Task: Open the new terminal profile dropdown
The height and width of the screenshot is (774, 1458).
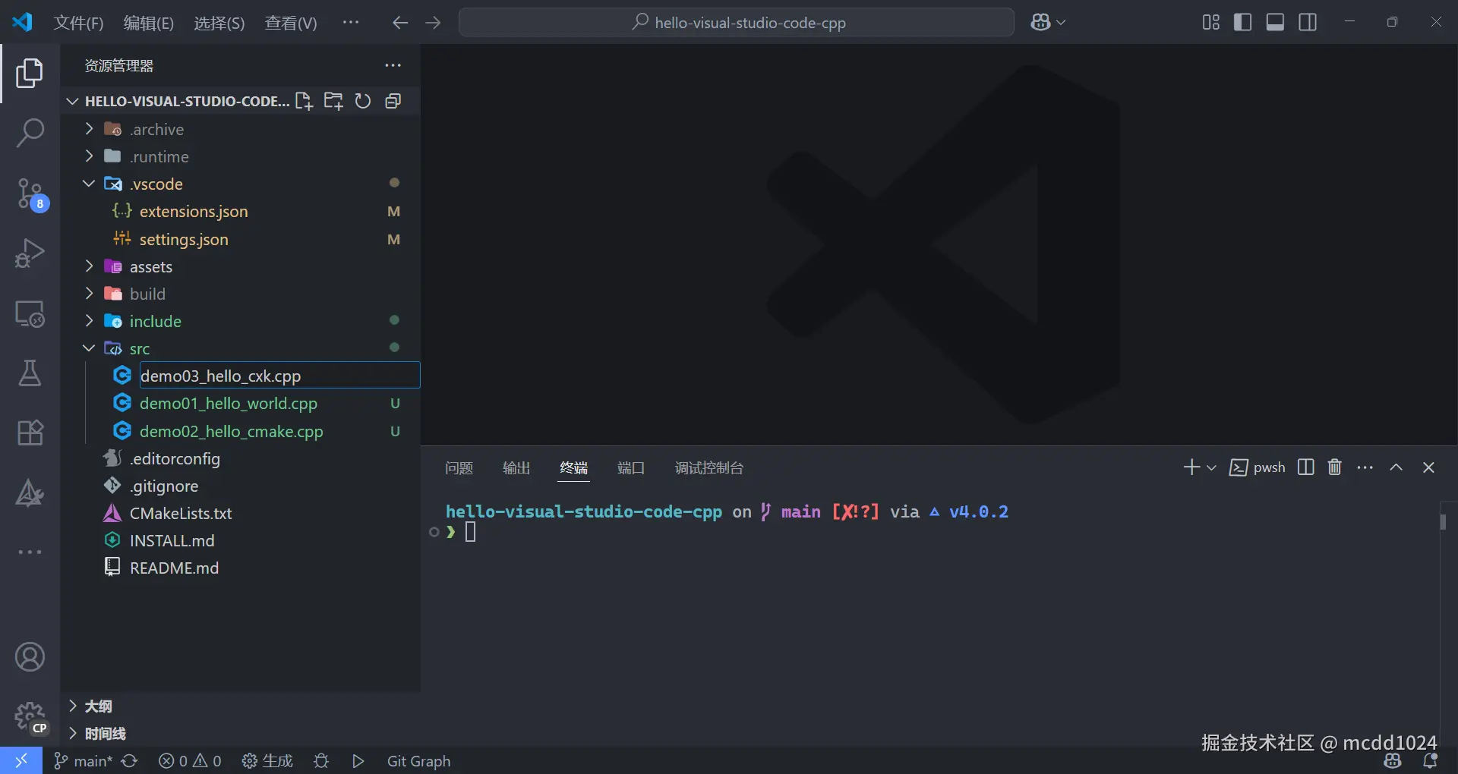Action: 1211,467
